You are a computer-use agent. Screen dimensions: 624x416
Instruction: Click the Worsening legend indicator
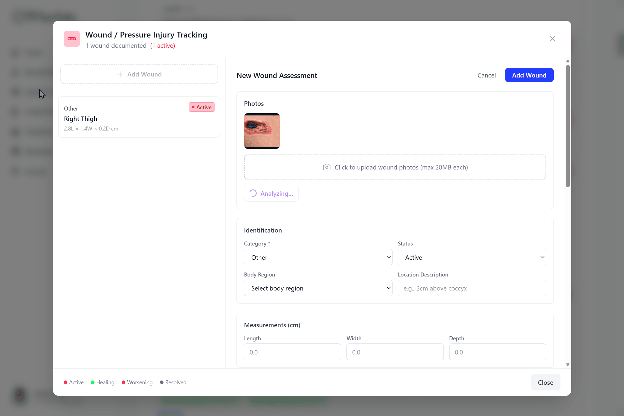[123, 382]
